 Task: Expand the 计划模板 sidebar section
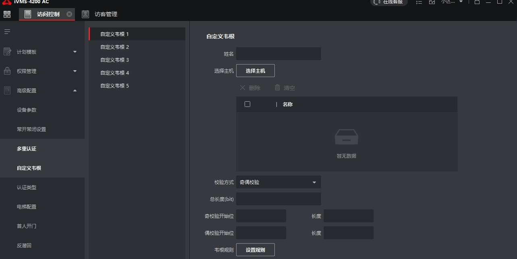pyautogui.click(x=75, y=52)
